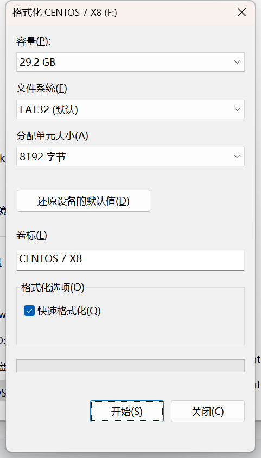The height and width of the screenshot is (458, 261).
Task: Close the format dialog with the X icon
Action: [x=241, y=13]
